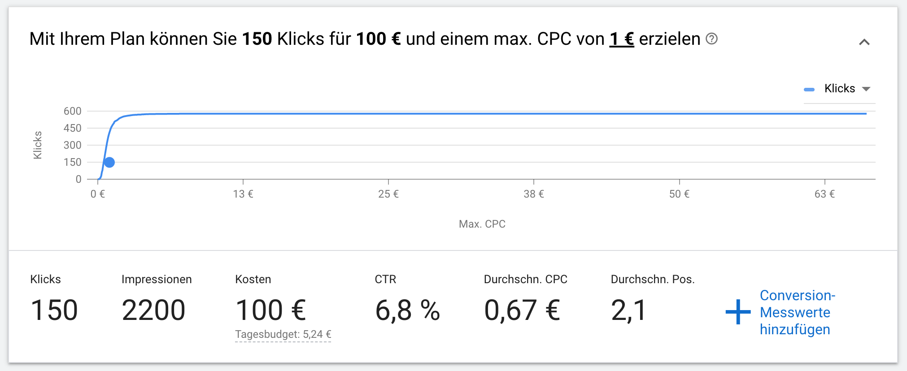Click the 13 € axis tick label
This screenshot has height=371, width=907.
(243, 194)
